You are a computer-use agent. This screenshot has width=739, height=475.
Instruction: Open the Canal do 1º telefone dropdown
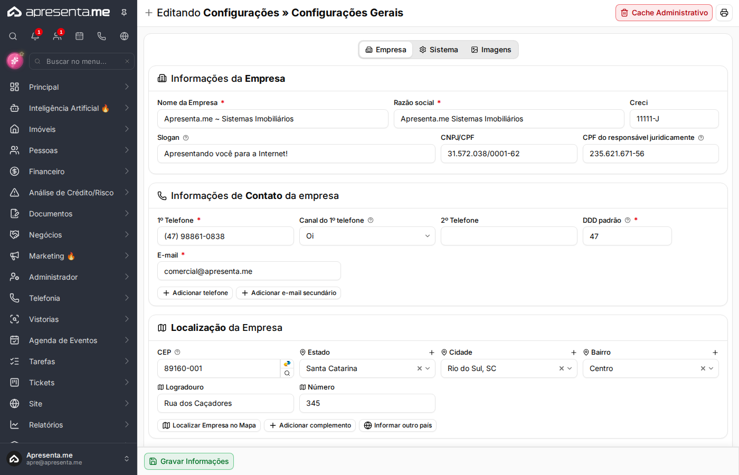coord(367,236)
